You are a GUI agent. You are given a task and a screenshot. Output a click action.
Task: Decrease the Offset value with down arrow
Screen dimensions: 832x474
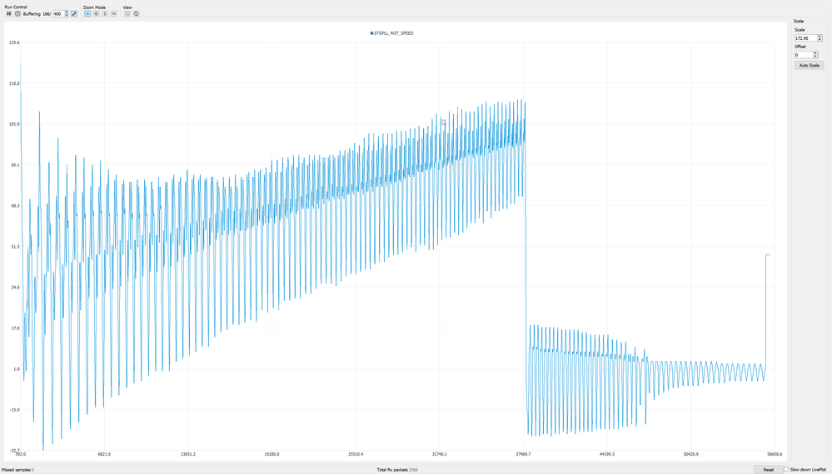815,57
